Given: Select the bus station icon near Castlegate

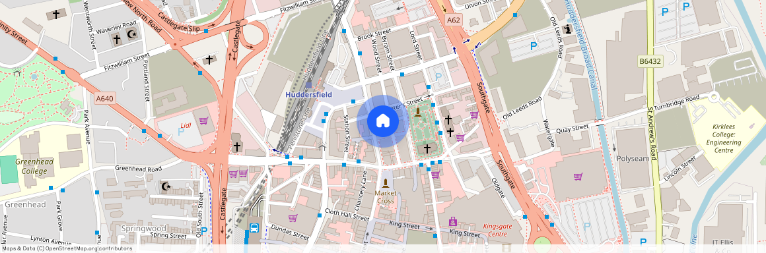Looking at the screenshot, I should (254, 228).
